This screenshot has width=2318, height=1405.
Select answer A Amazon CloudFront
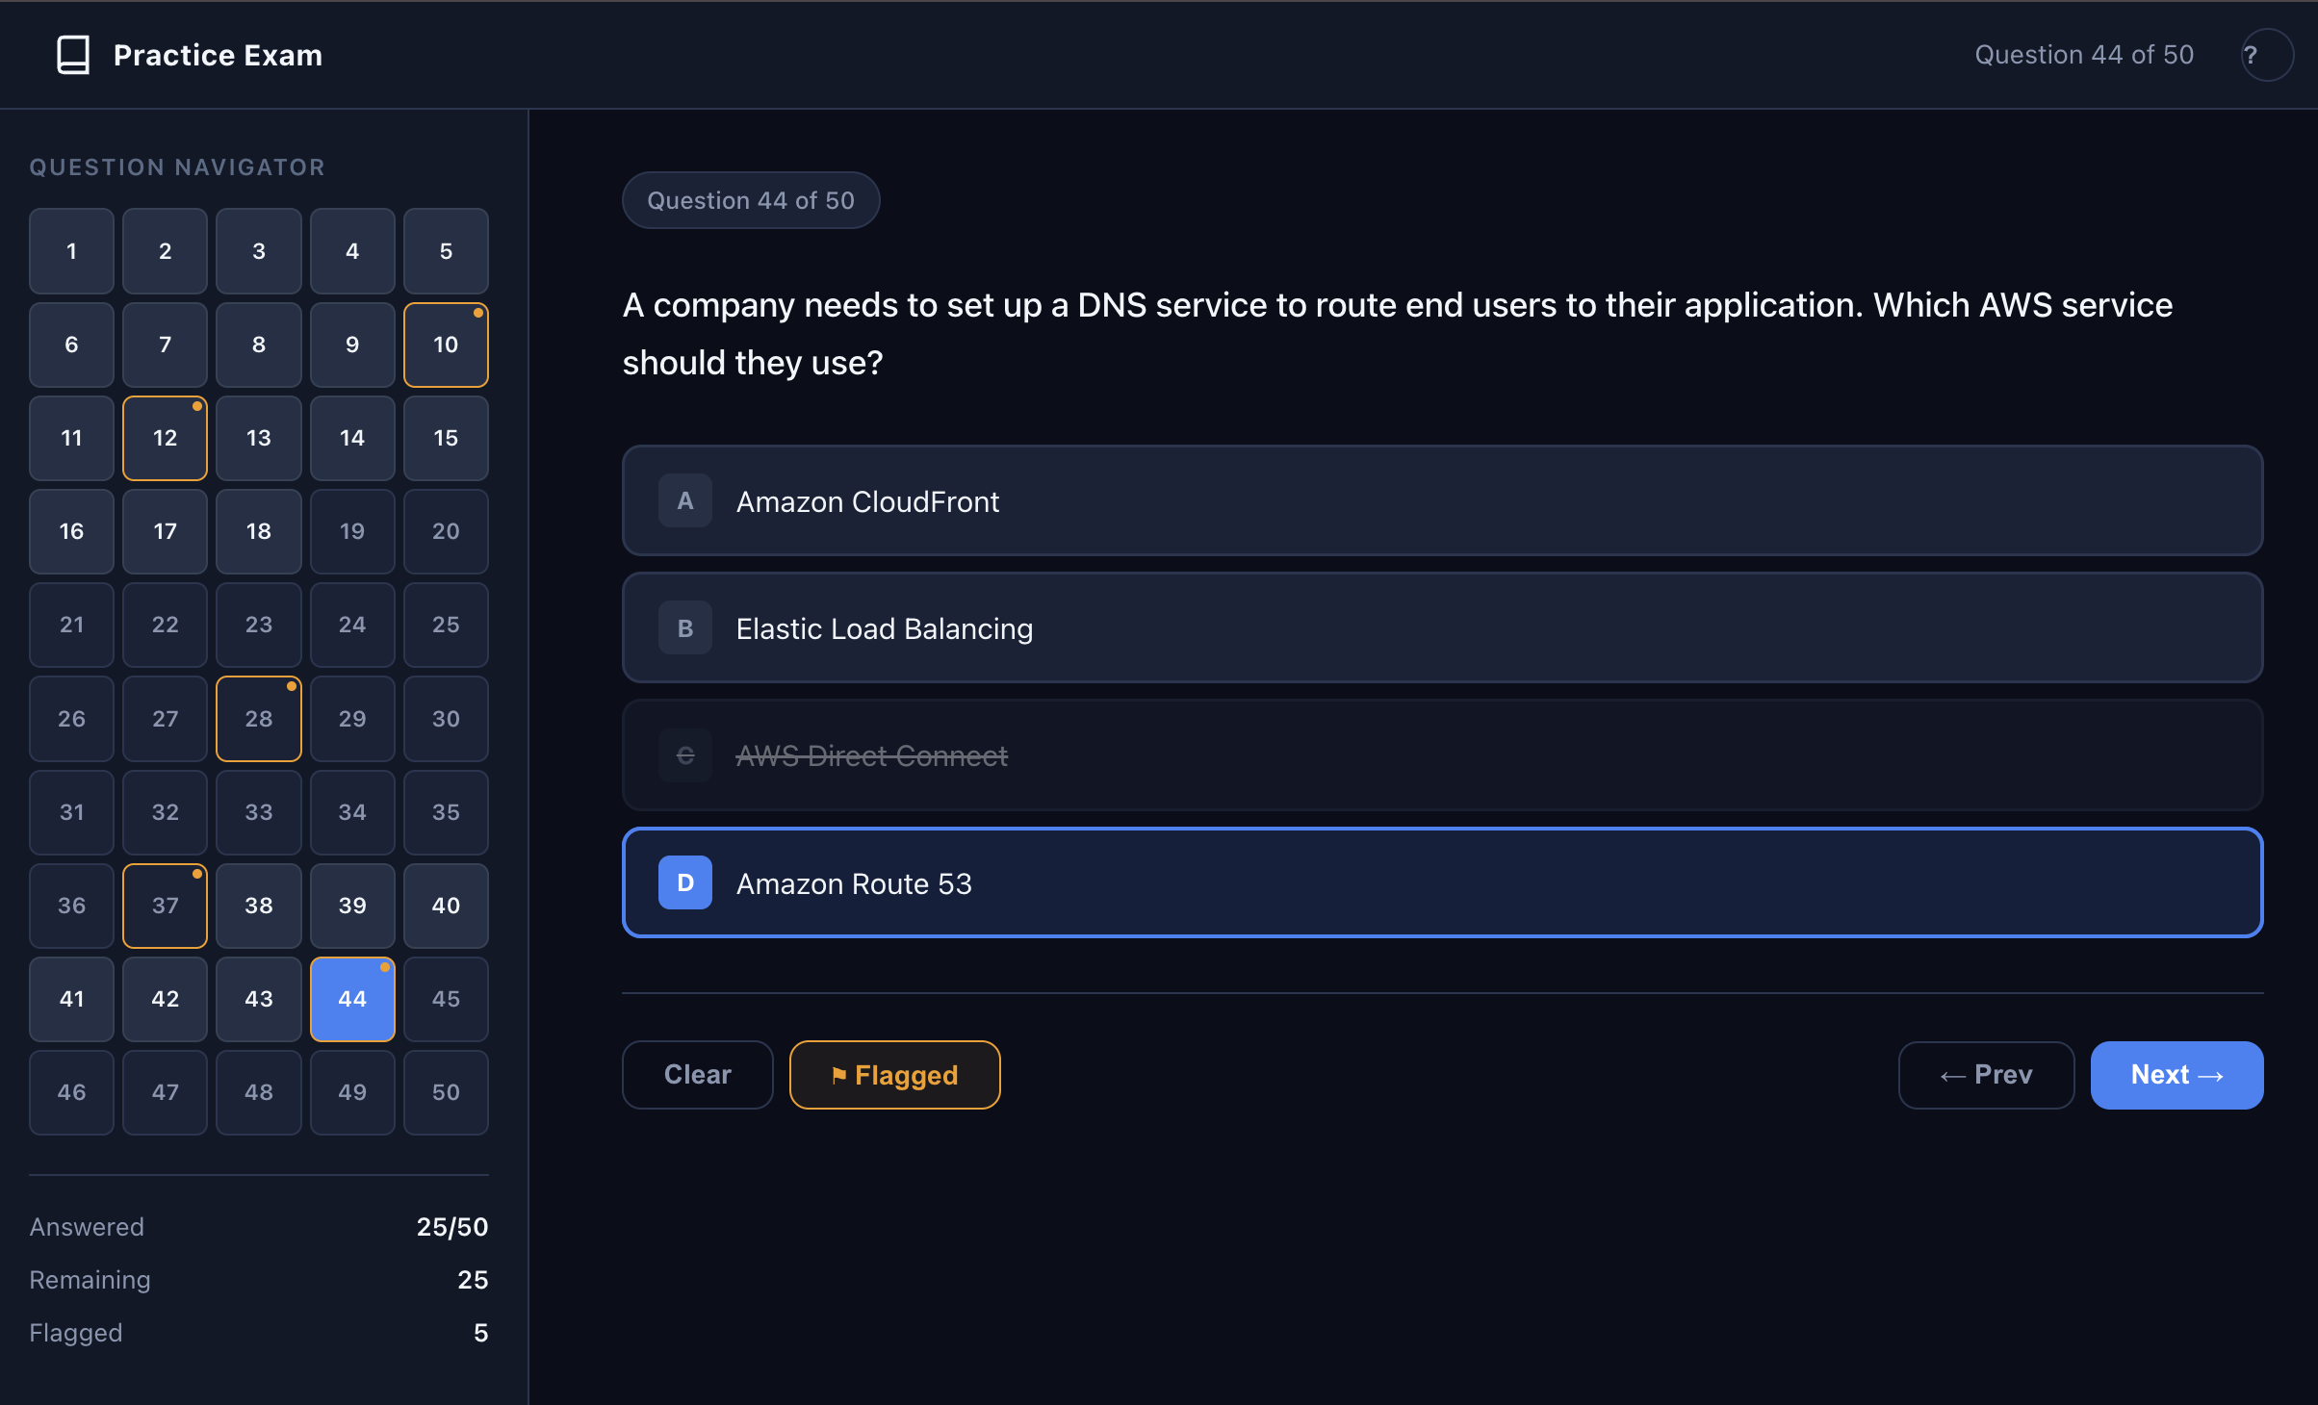[x=1442, y=500]
